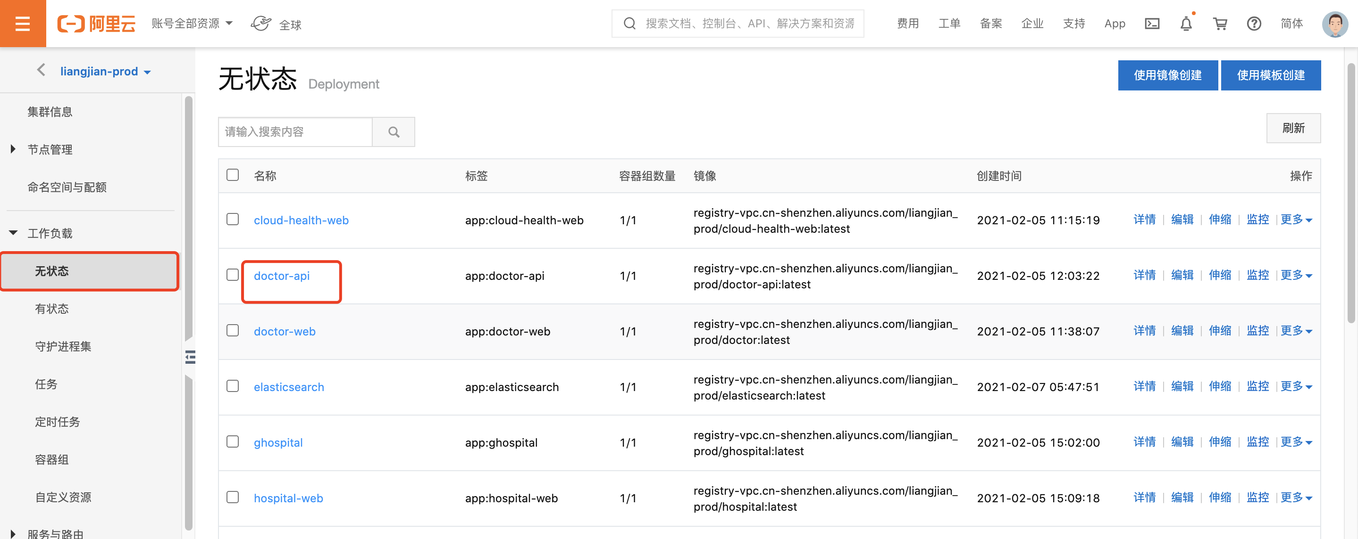Screen dimensions: 1358x539
Task: Click the deployment search magnifier button
Action: [393, 132]
